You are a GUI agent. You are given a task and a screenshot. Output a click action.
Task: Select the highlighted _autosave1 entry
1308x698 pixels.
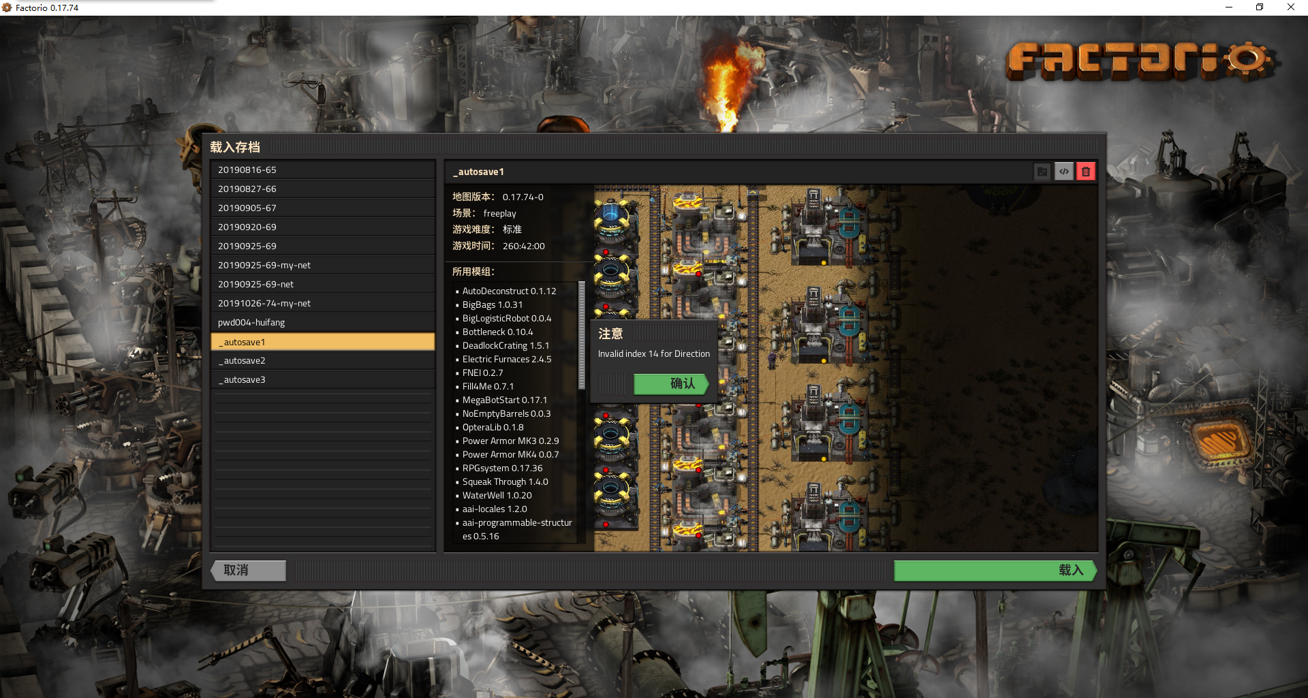click(323, 342)
